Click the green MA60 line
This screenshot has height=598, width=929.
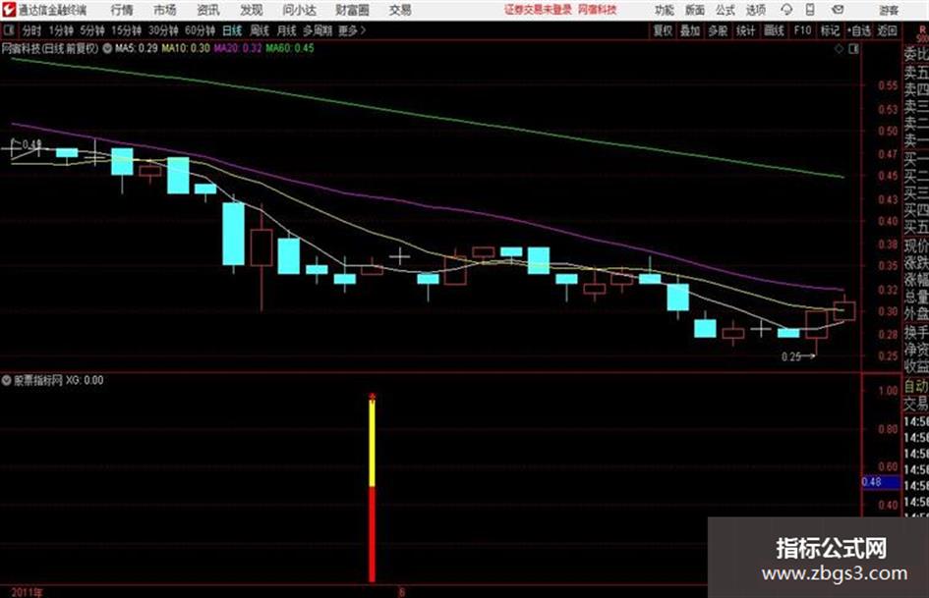[x=428, y=117]
